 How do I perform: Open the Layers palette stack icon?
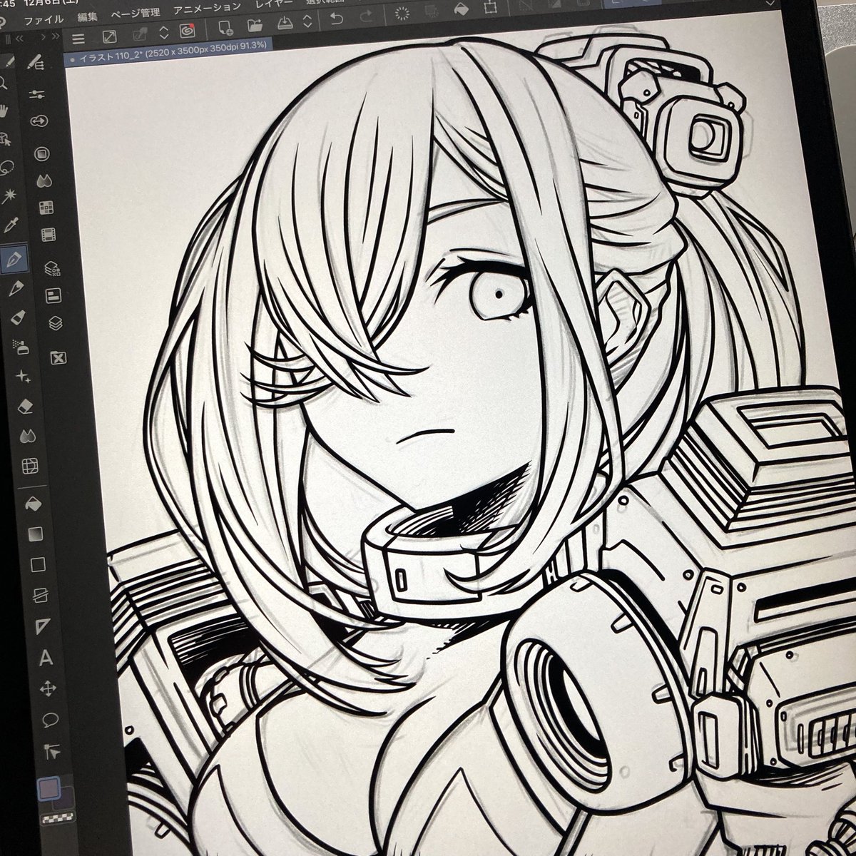tap(56, 324)
